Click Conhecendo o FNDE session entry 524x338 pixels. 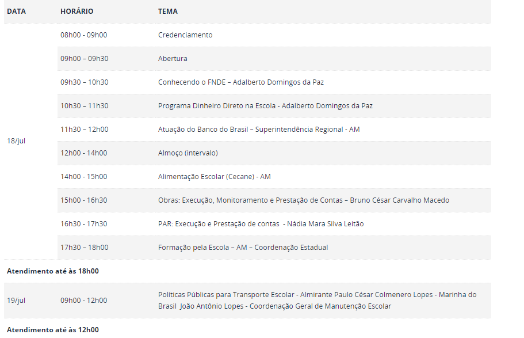[x=241, y=82]
